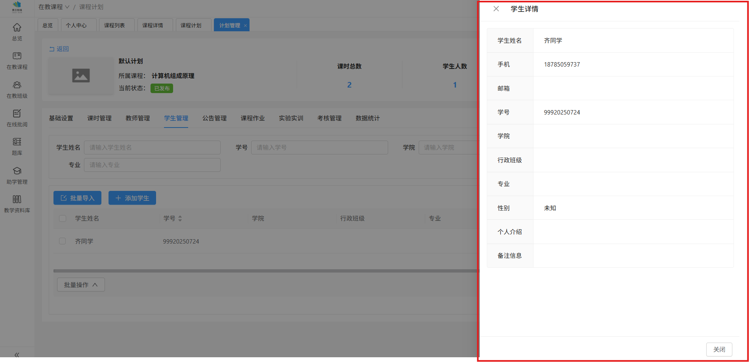Viewport: 749px width, 362px height.
Task: Click the 总览 home icon in sidebar
Action: pos(17,28)
